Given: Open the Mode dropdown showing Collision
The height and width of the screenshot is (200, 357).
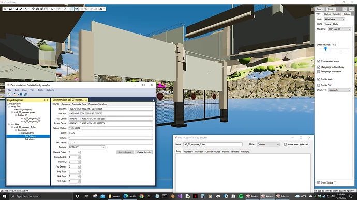Looking at the screenshot, I should click(268, 144).
